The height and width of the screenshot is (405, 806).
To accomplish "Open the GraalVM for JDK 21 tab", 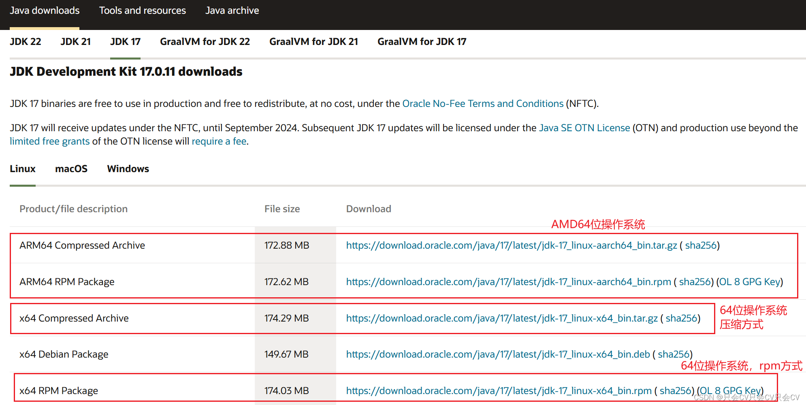I will [314, 42].
